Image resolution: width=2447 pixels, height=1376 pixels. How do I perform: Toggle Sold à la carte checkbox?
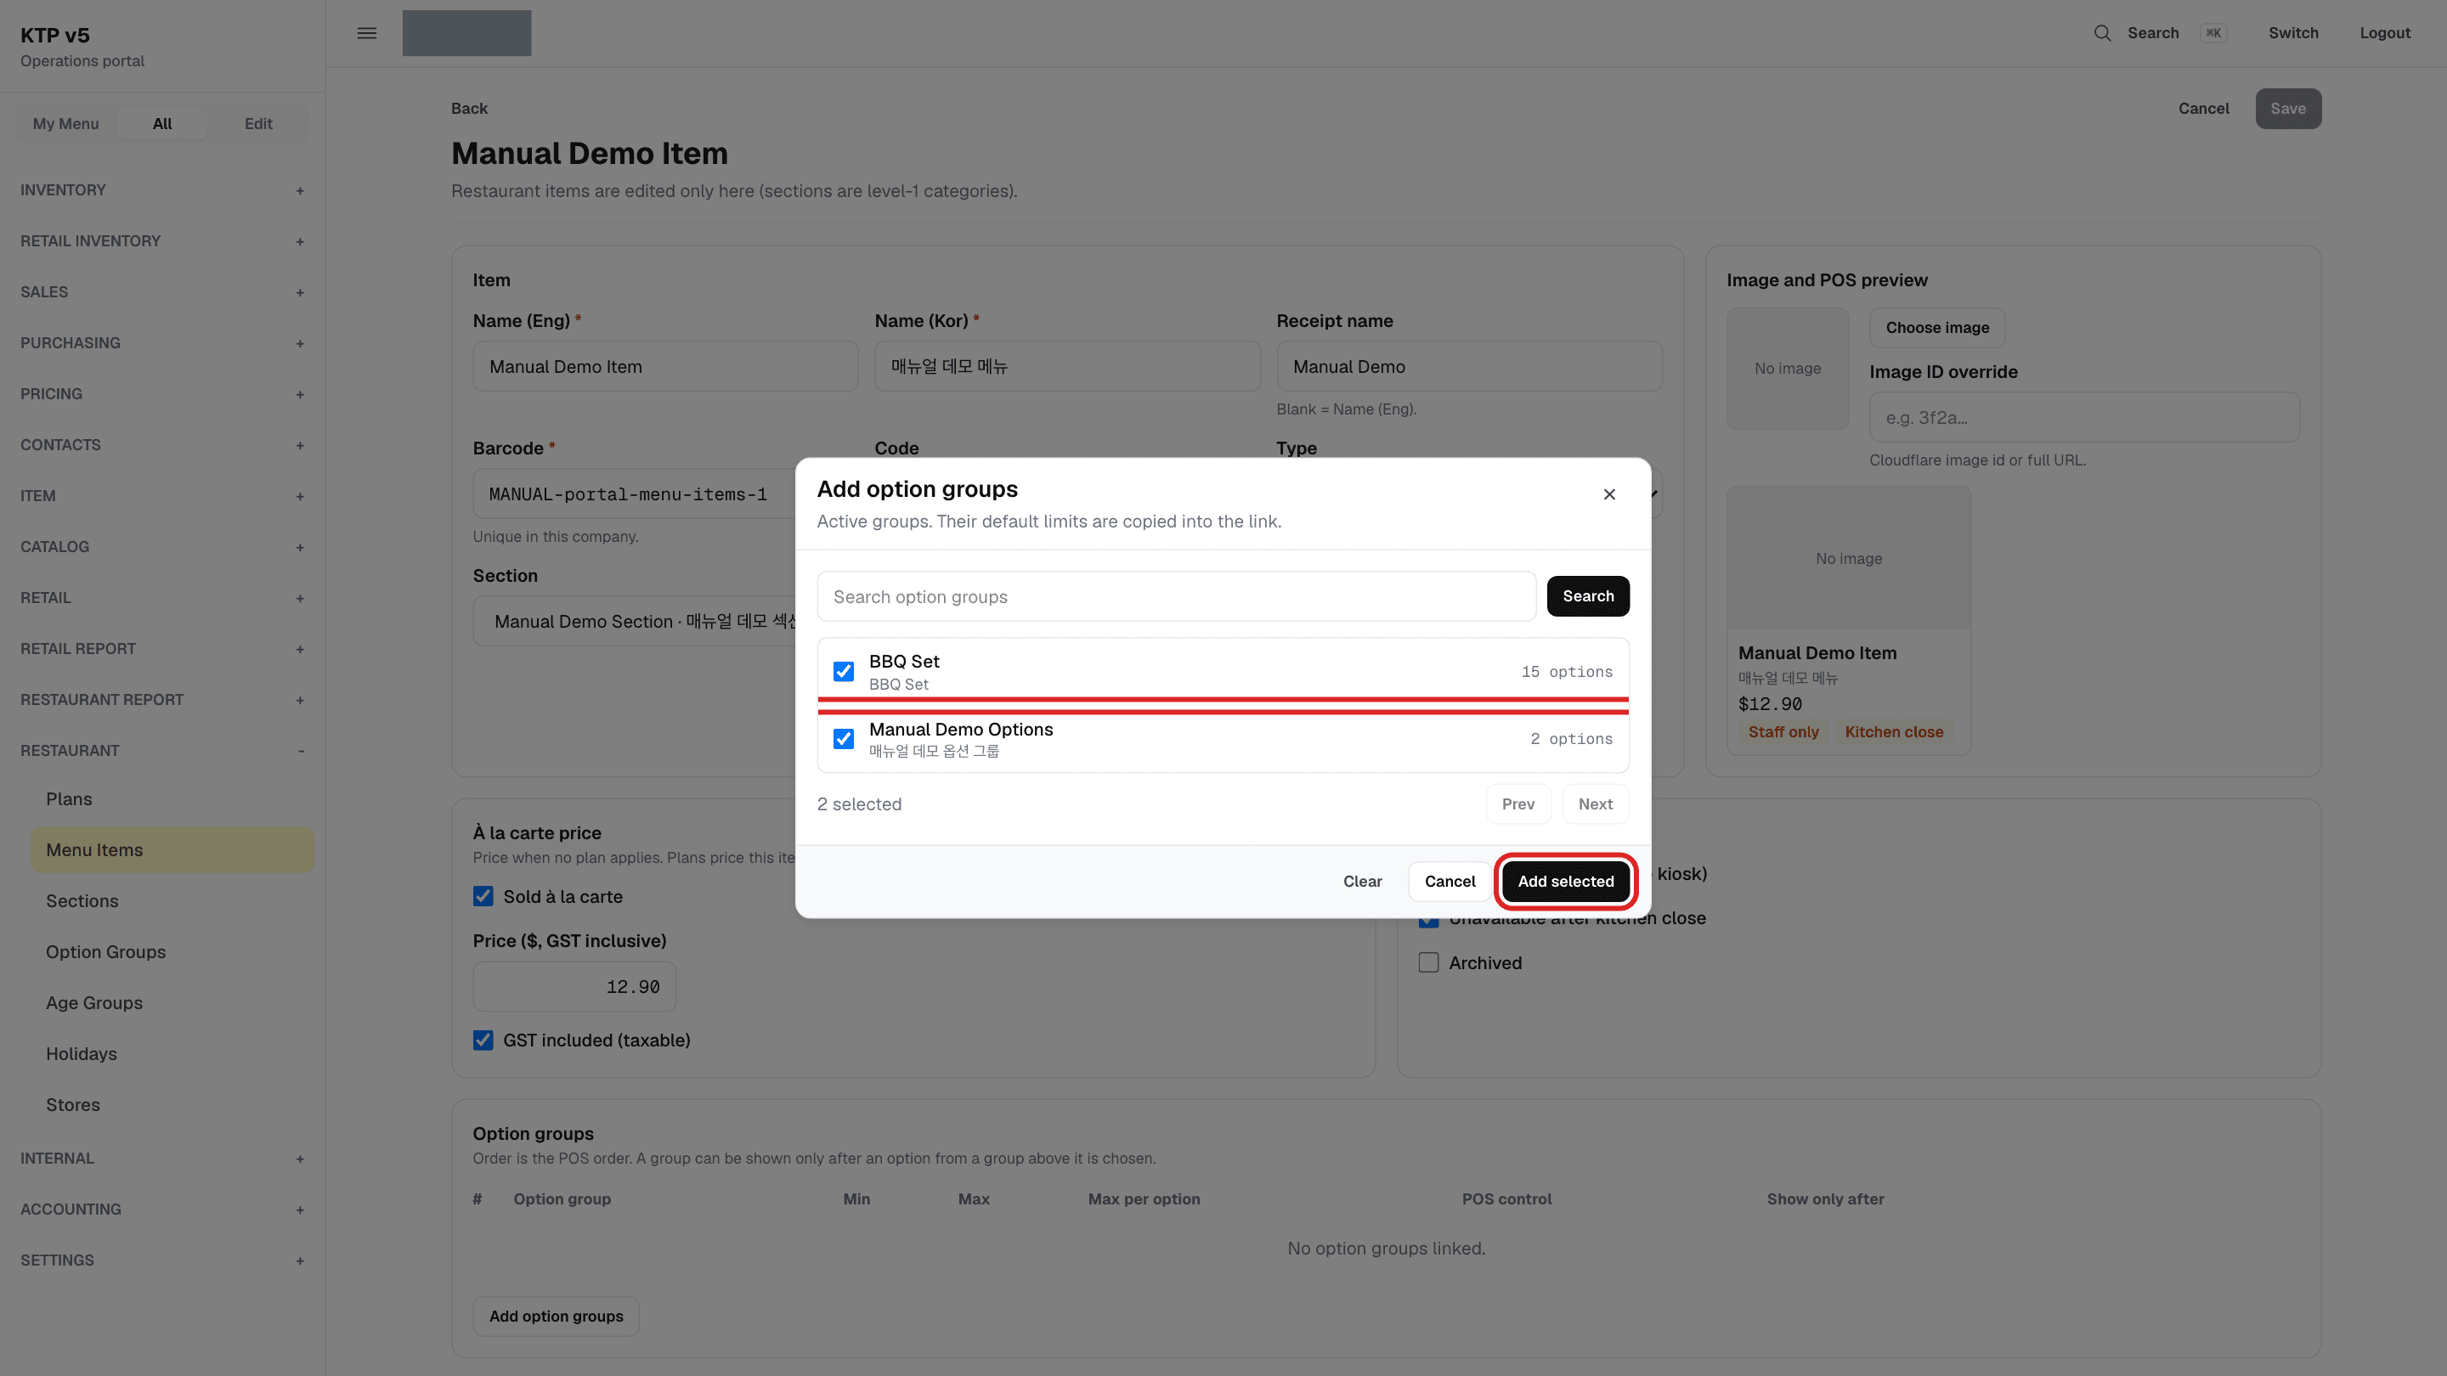tap(483, 896)
